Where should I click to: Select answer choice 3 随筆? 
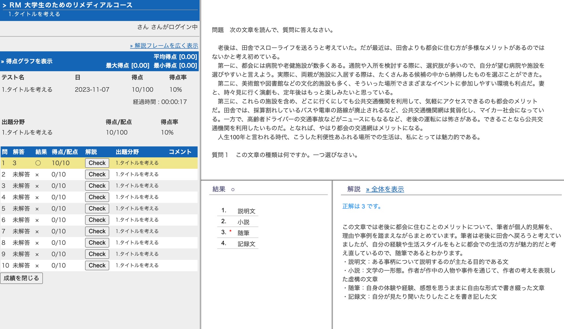[243, 233]
